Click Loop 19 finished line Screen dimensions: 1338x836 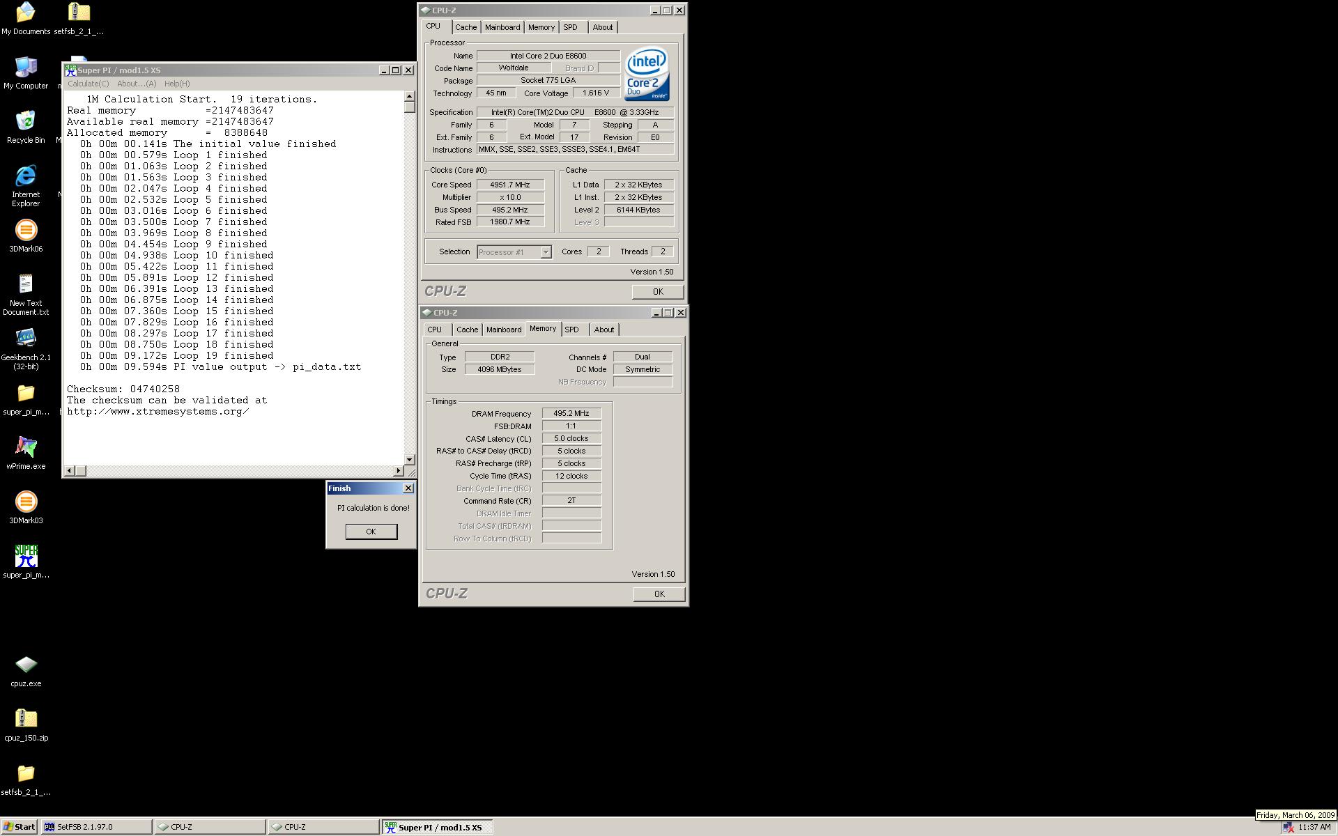click(177, 356)
